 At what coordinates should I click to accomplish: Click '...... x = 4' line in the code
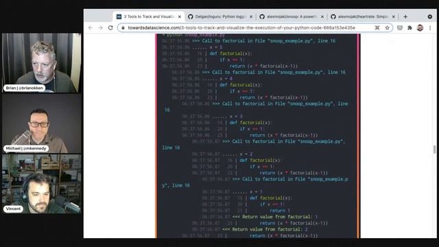point(217,78)
